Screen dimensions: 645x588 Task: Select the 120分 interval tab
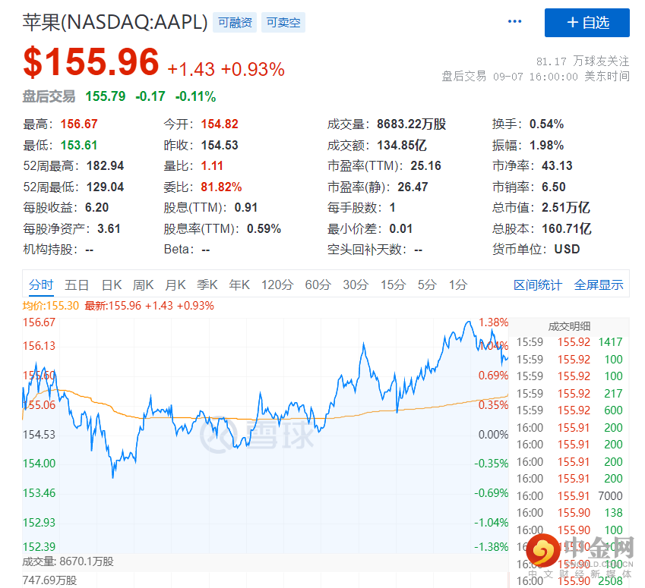click(277, 285)
